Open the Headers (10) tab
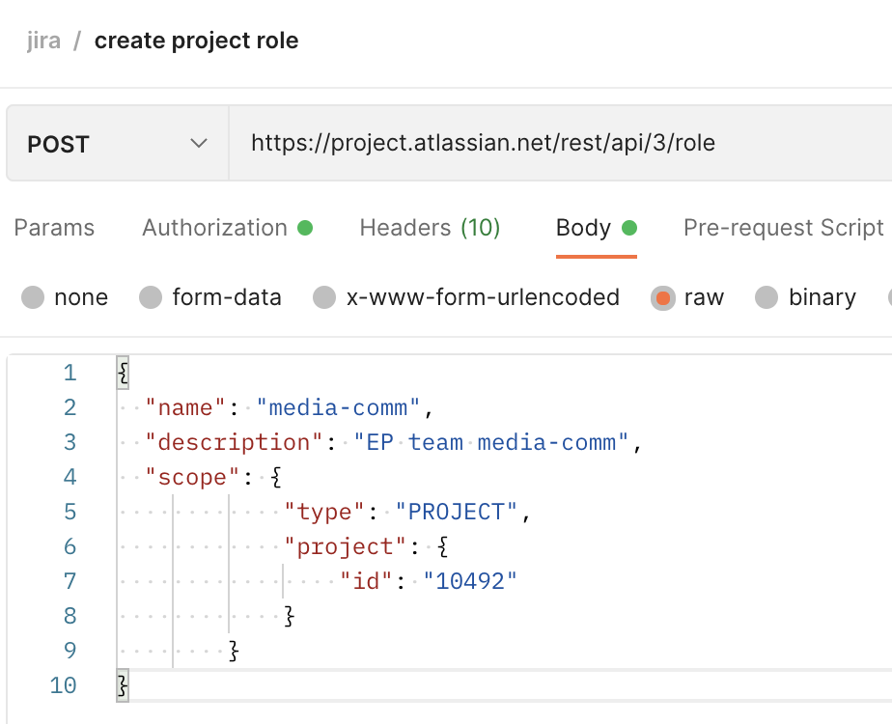The height and width of the screenshot is (724, 892). point(431,228)
